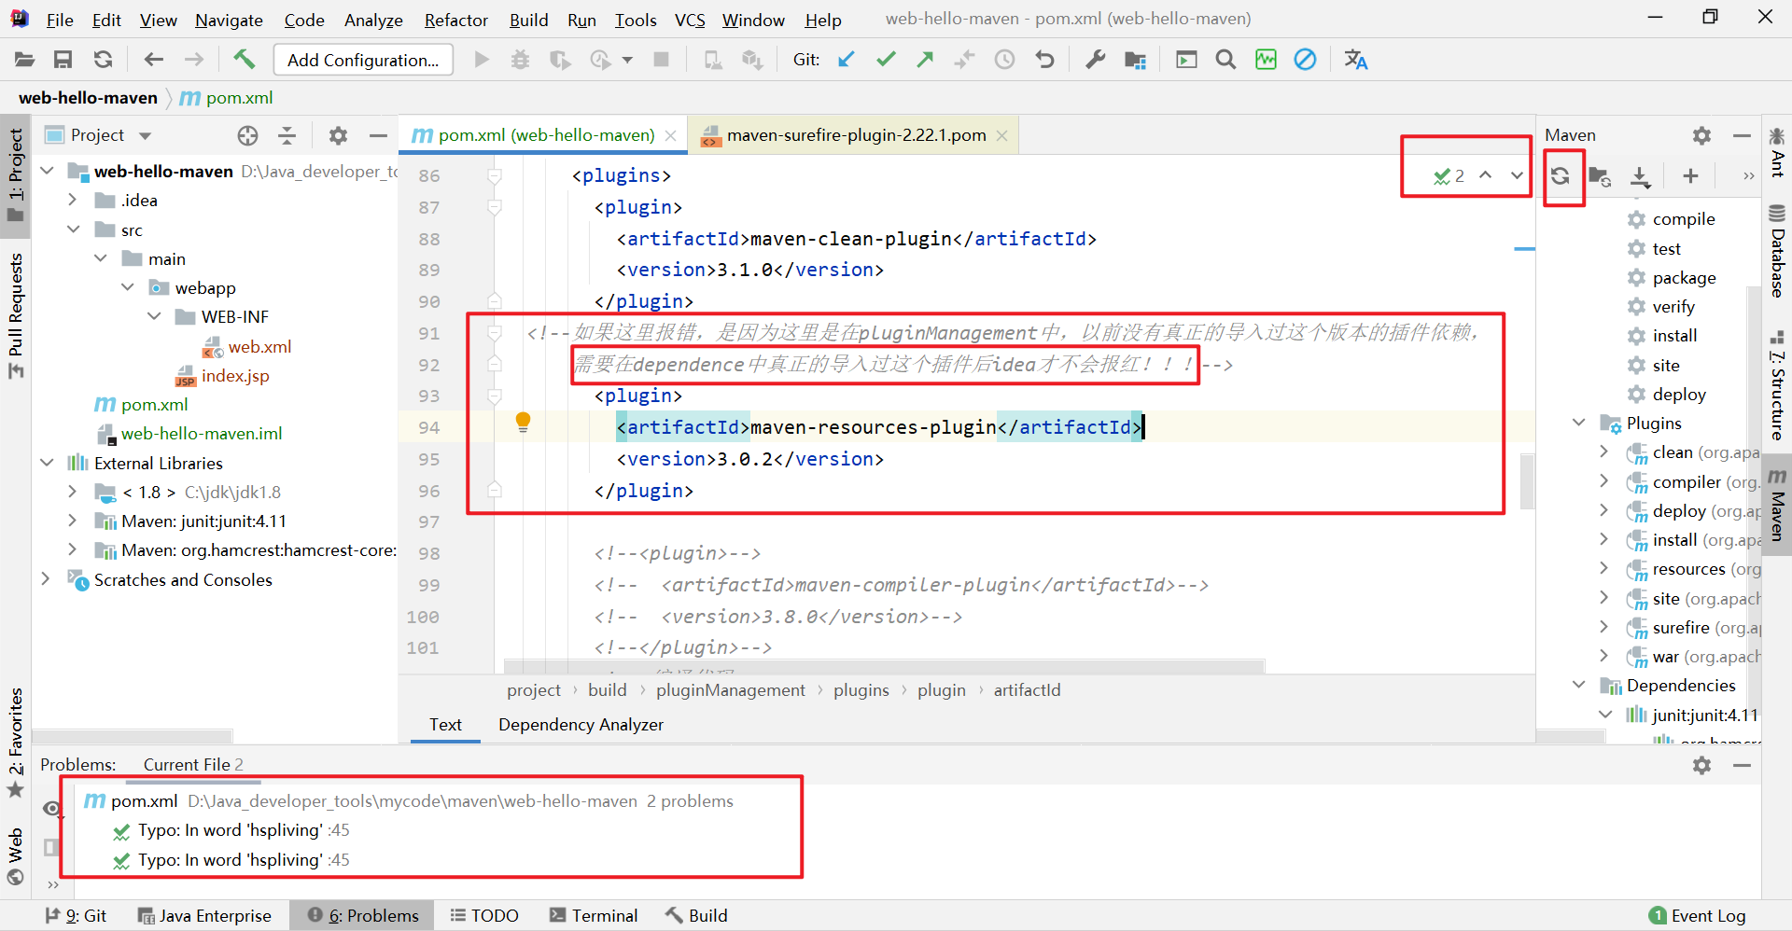Switch to Dependency Analyzer tab
Screen dimensions: 1792x931
pos(581,725)
